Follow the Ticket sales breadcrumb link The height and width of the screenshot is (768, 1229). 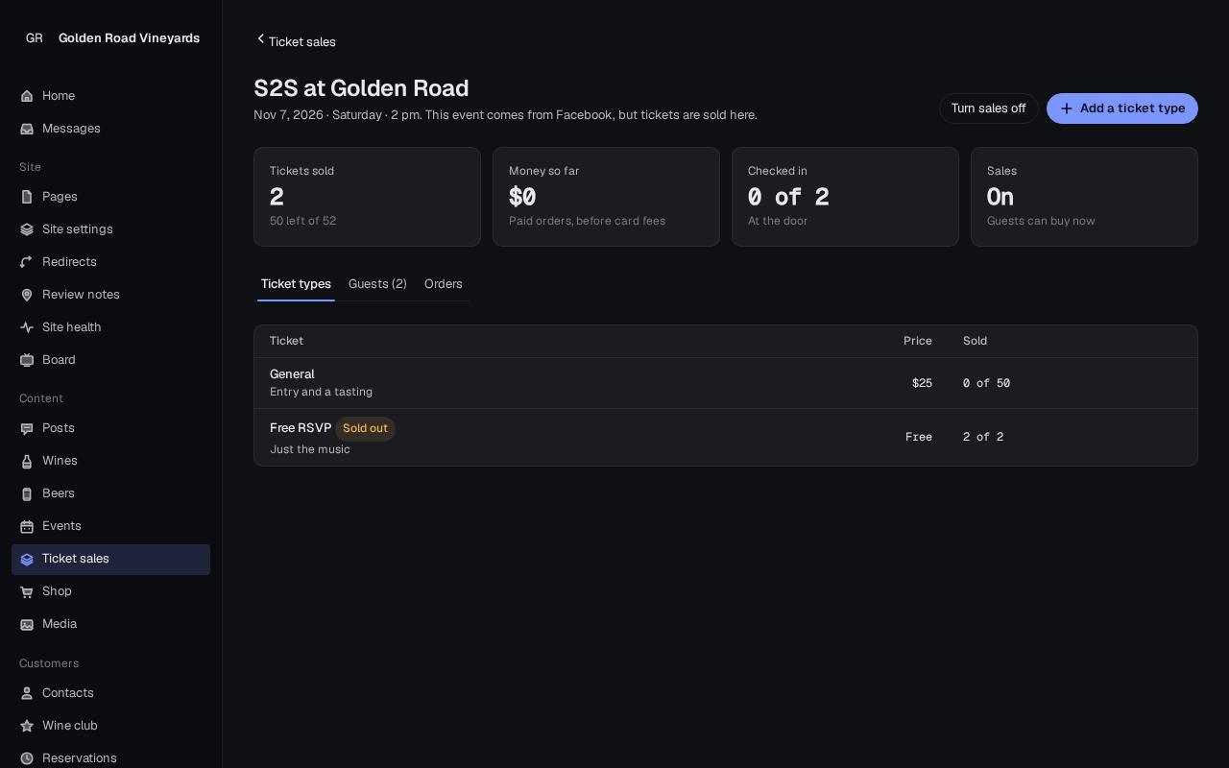click(x=302, y=42)
